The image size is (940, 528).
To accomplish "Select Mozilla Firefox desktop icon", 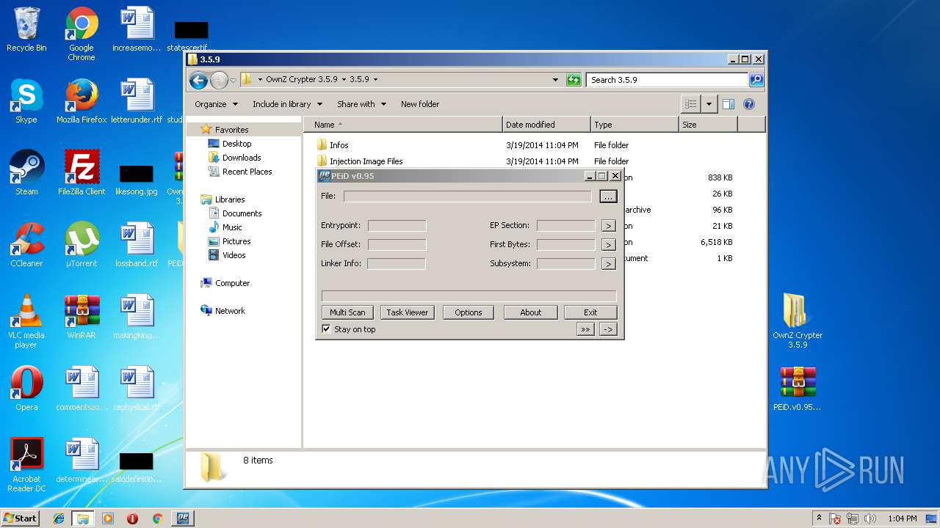I will click(82, 101).
